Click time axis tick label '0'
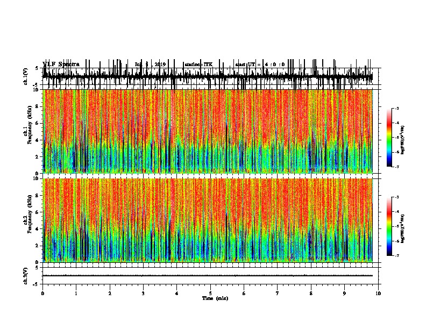This screenshot has height=329, width=426. (42, 294)
